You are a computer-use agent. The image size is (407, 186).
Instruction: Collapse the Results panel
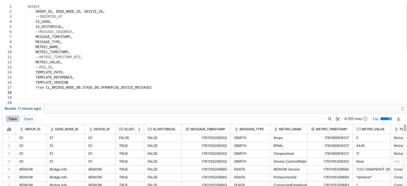coord(402,109)
